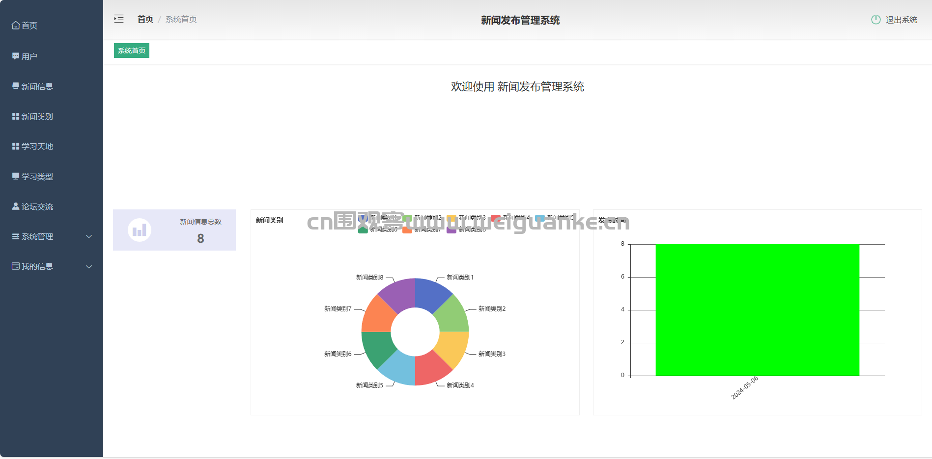Click the home icon beside 首页 in the sidebar

pos(16,25)
